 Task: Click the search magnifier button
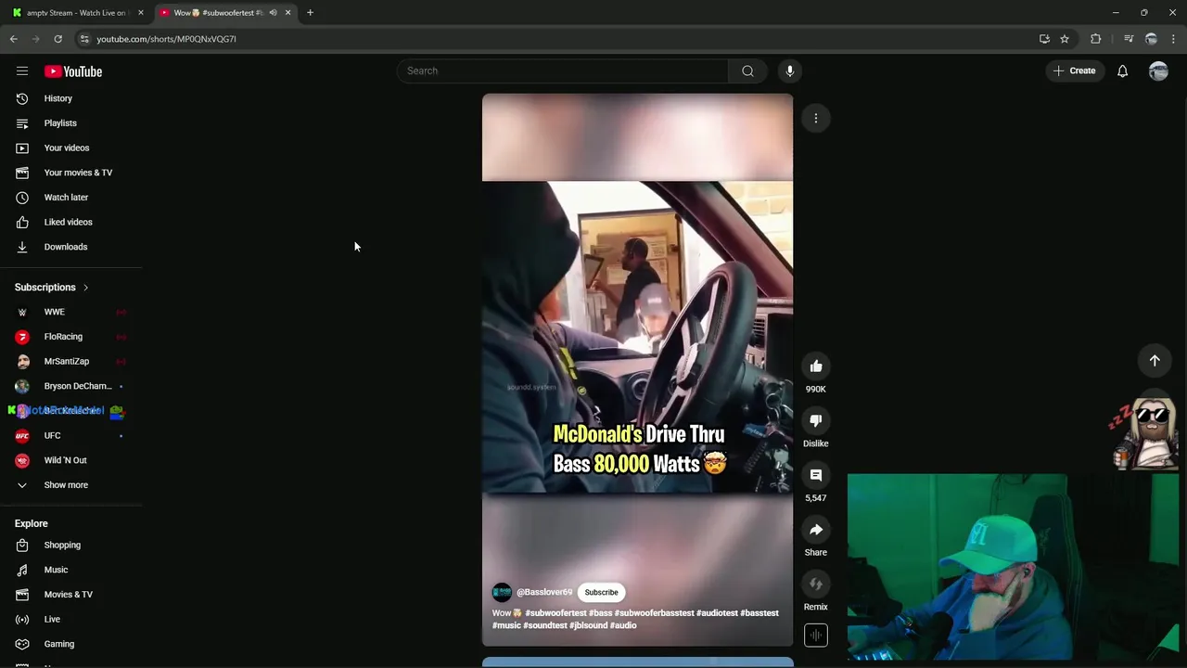pos(747,71)
